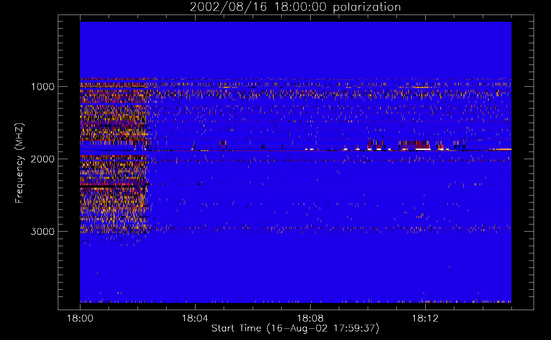This screenshot has height=340, width=551.
Task: Select the "Start Time (16-Aug-02 17:59:37)" axis label
Action: coord(295,328)
